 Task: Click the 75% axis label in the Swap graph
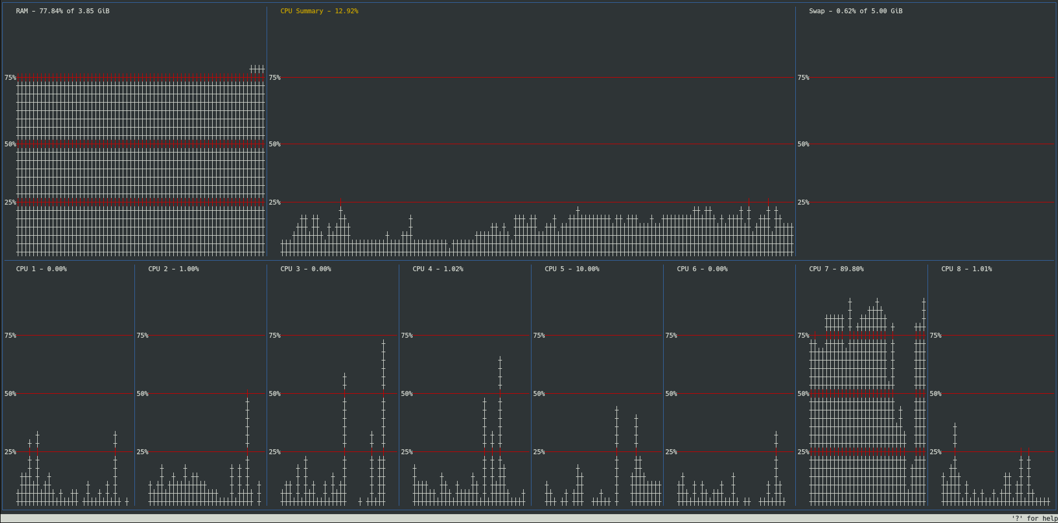[804, 78]
